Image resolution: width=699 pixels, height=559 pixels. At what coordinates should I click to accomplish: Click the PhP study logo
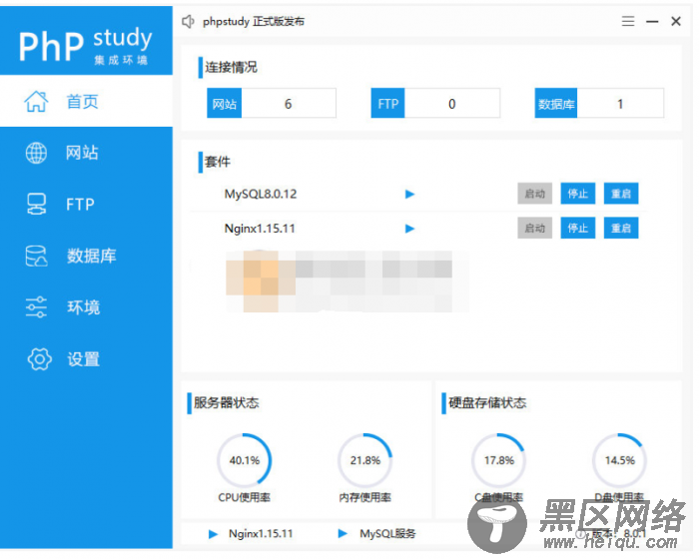tap(86, 46)
